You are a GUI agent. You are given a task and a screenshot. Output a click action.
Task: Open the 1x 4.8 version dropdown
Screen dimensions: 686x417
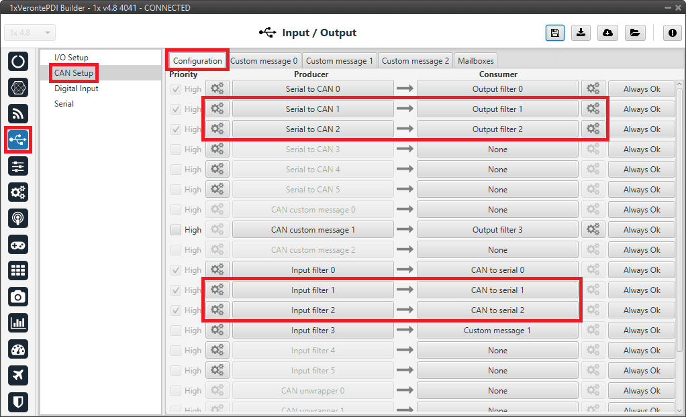point(30,33)
